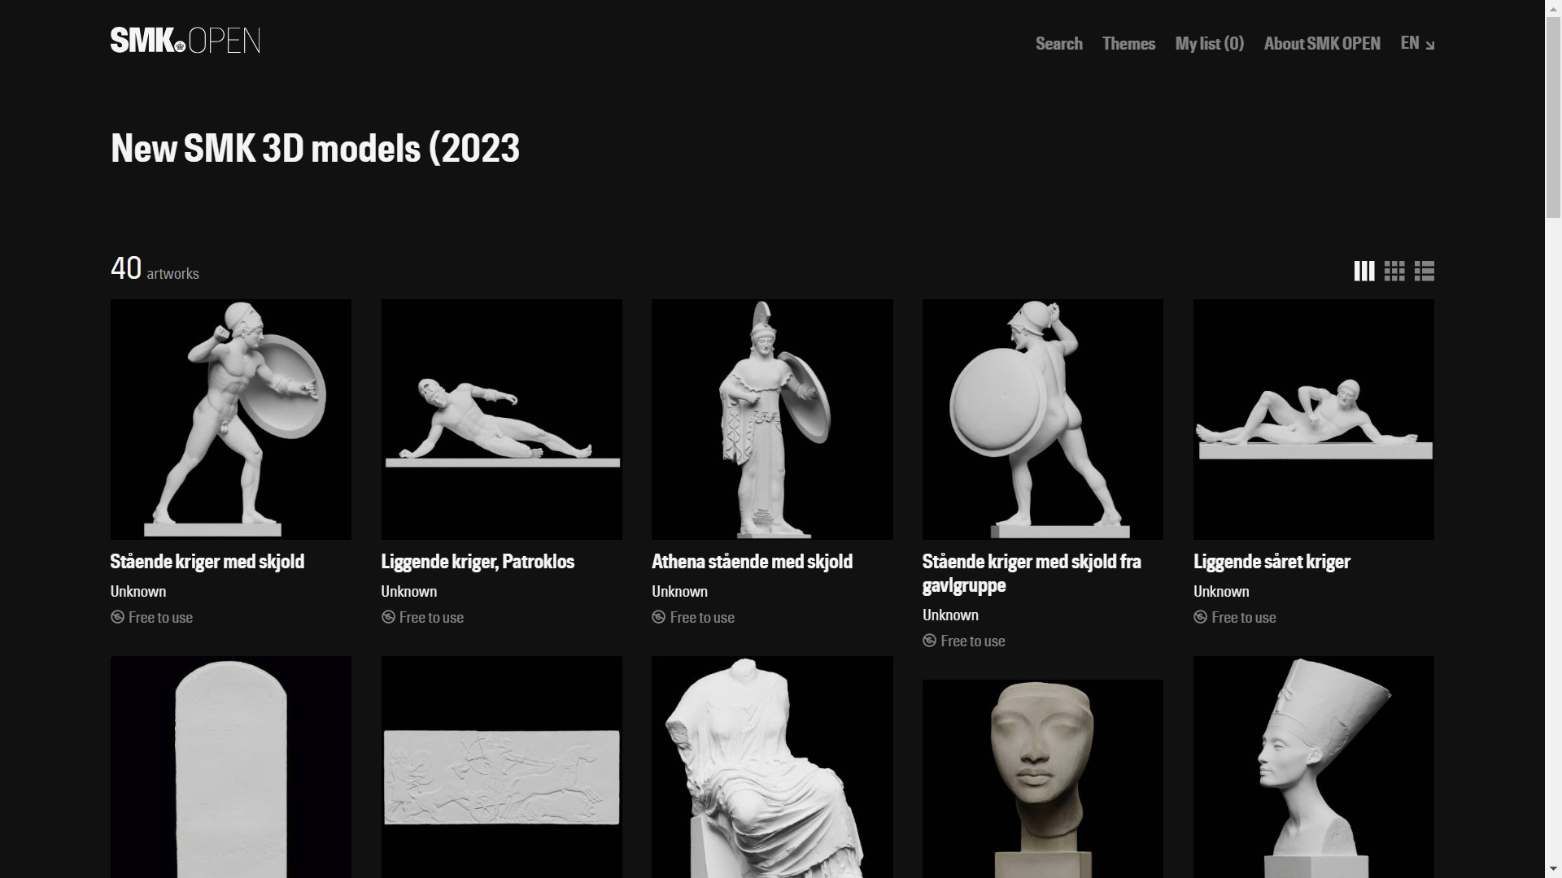Click Free to use text under Athena stående med skjold

(702, 618)
